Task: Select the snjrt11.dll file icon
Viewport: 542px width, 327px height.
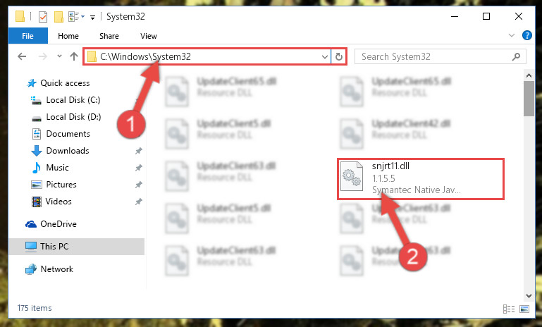Action: coord(351,176)
